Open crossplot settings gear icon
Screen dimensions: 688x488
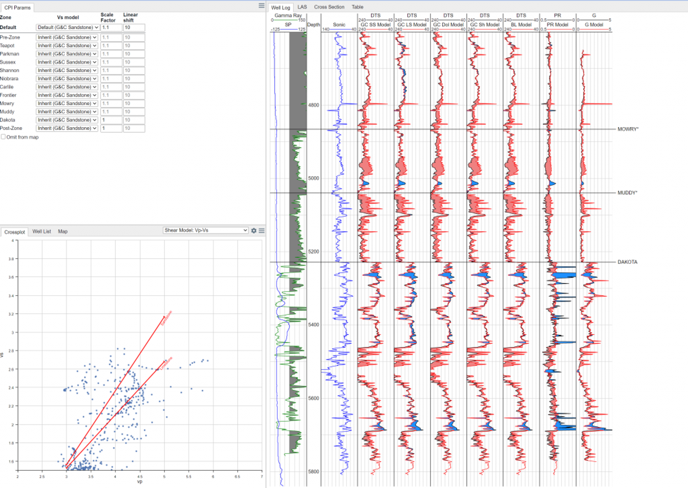254,231
